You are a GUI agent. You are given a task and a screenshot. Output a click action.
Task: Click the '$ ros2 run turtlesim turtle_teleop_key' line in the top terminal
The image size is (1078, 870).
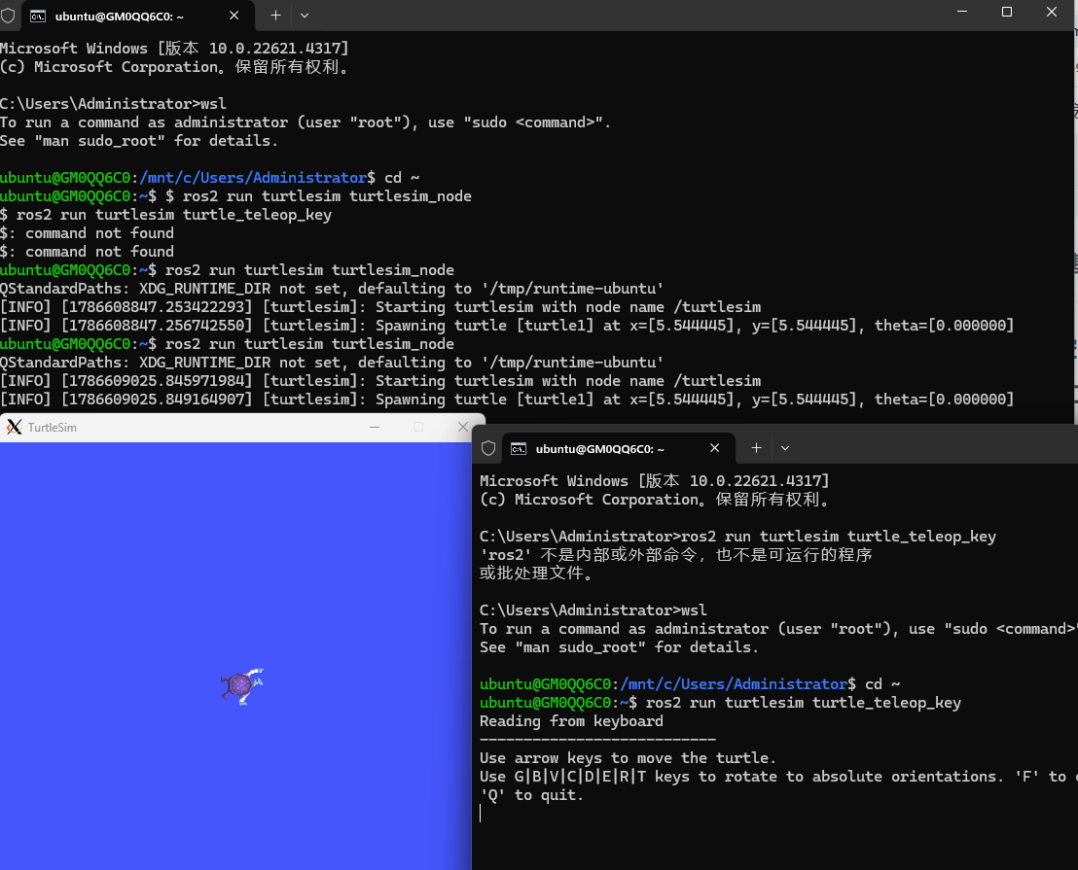coord(165,215)
